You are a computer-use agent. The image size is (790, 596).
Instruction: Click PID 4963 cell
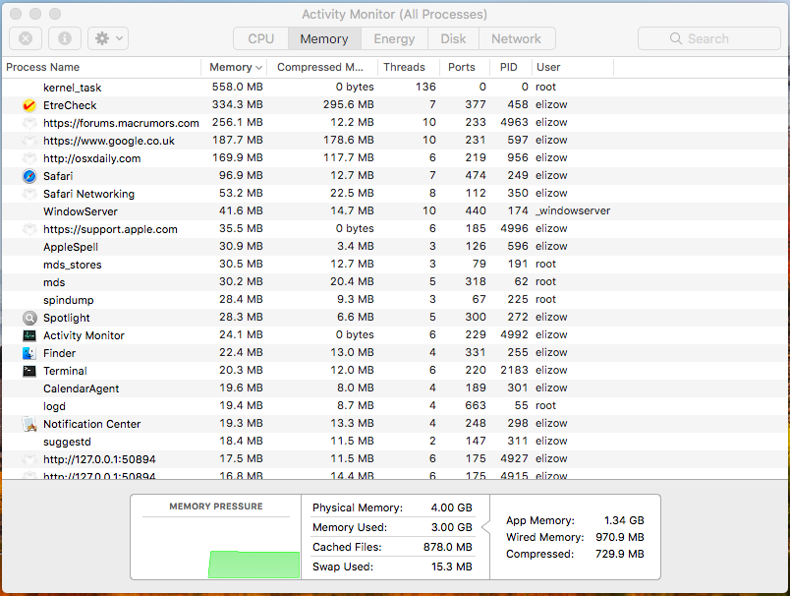point(514,122)
